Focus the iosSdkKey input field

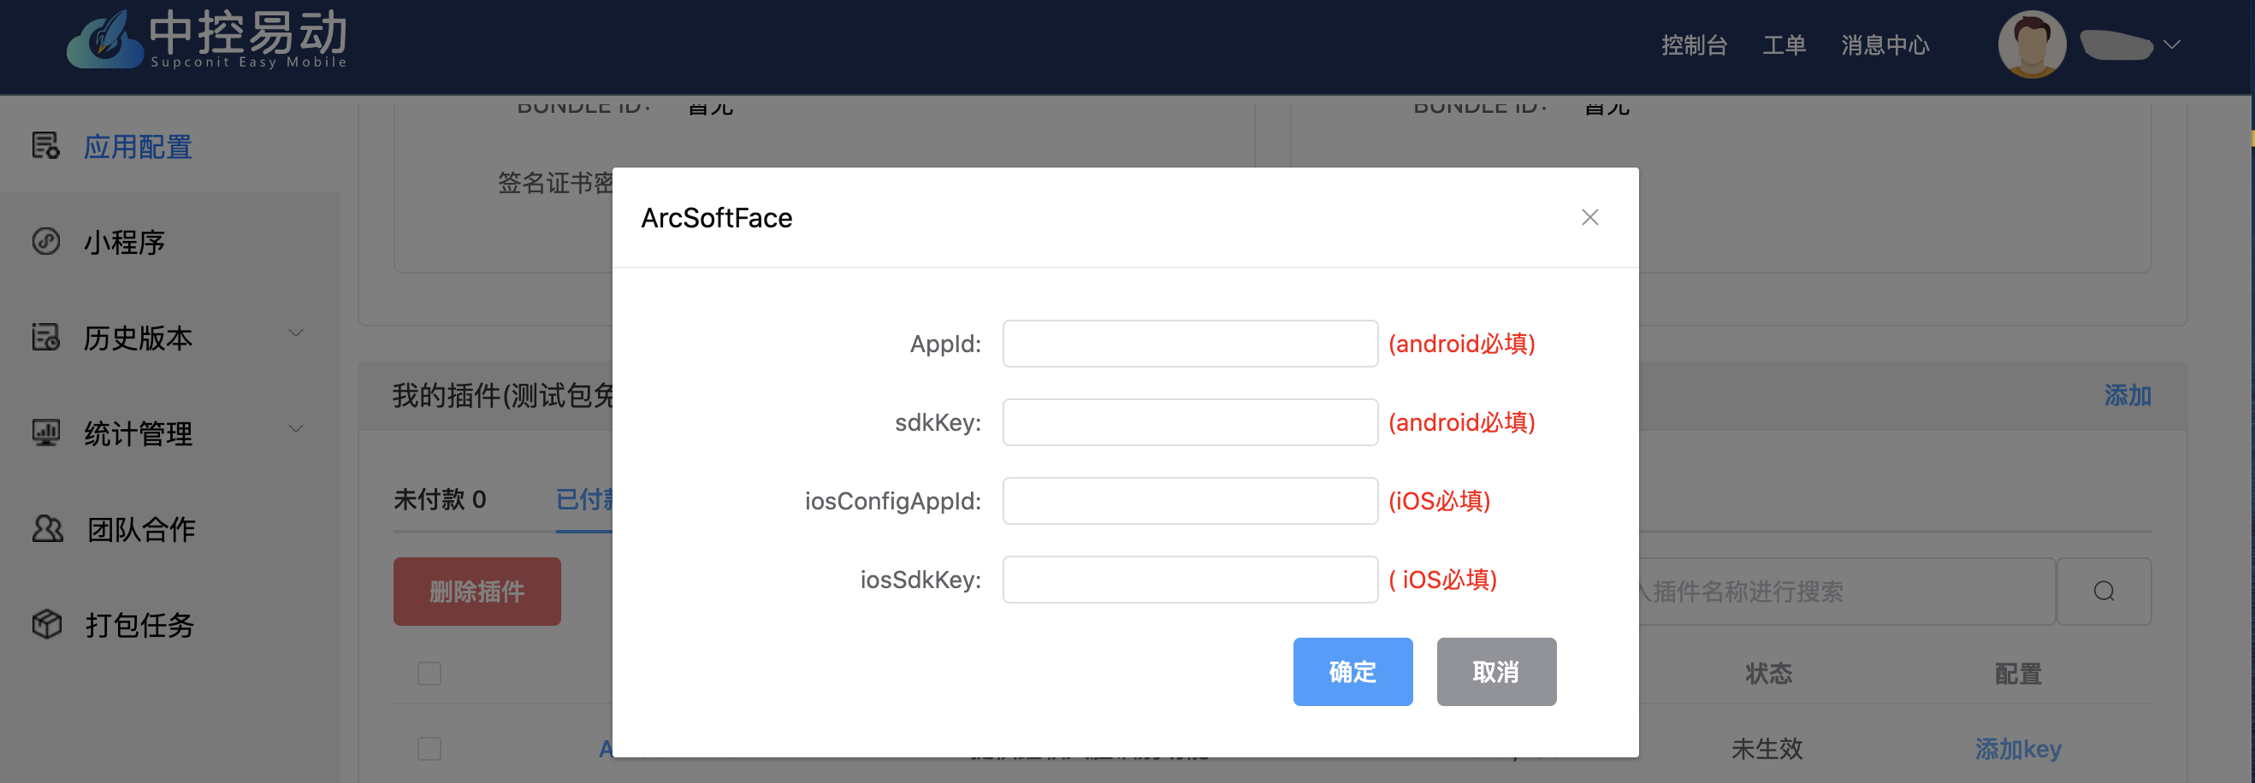click(1190, 580)
